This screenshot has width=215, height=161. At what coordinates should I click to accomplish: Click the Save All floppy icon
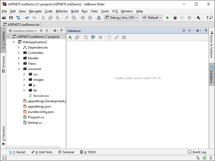click(x=11, y=18)
